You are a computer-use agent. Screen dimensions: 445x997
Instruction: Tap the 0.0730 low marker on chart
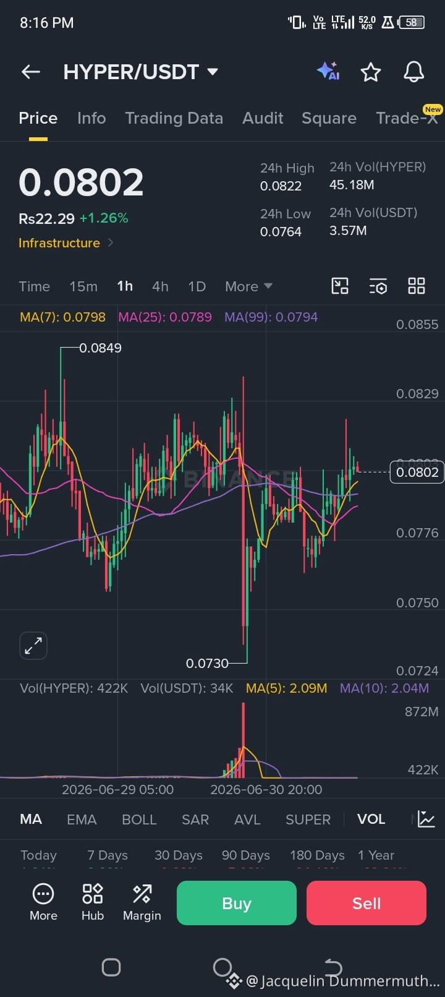pos(207,663)
